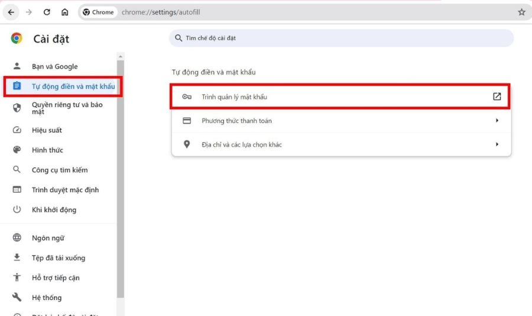Click the Chrome logo beside Cài đặt
Screen dimensions: 532x316
click(x=17, y=38)
